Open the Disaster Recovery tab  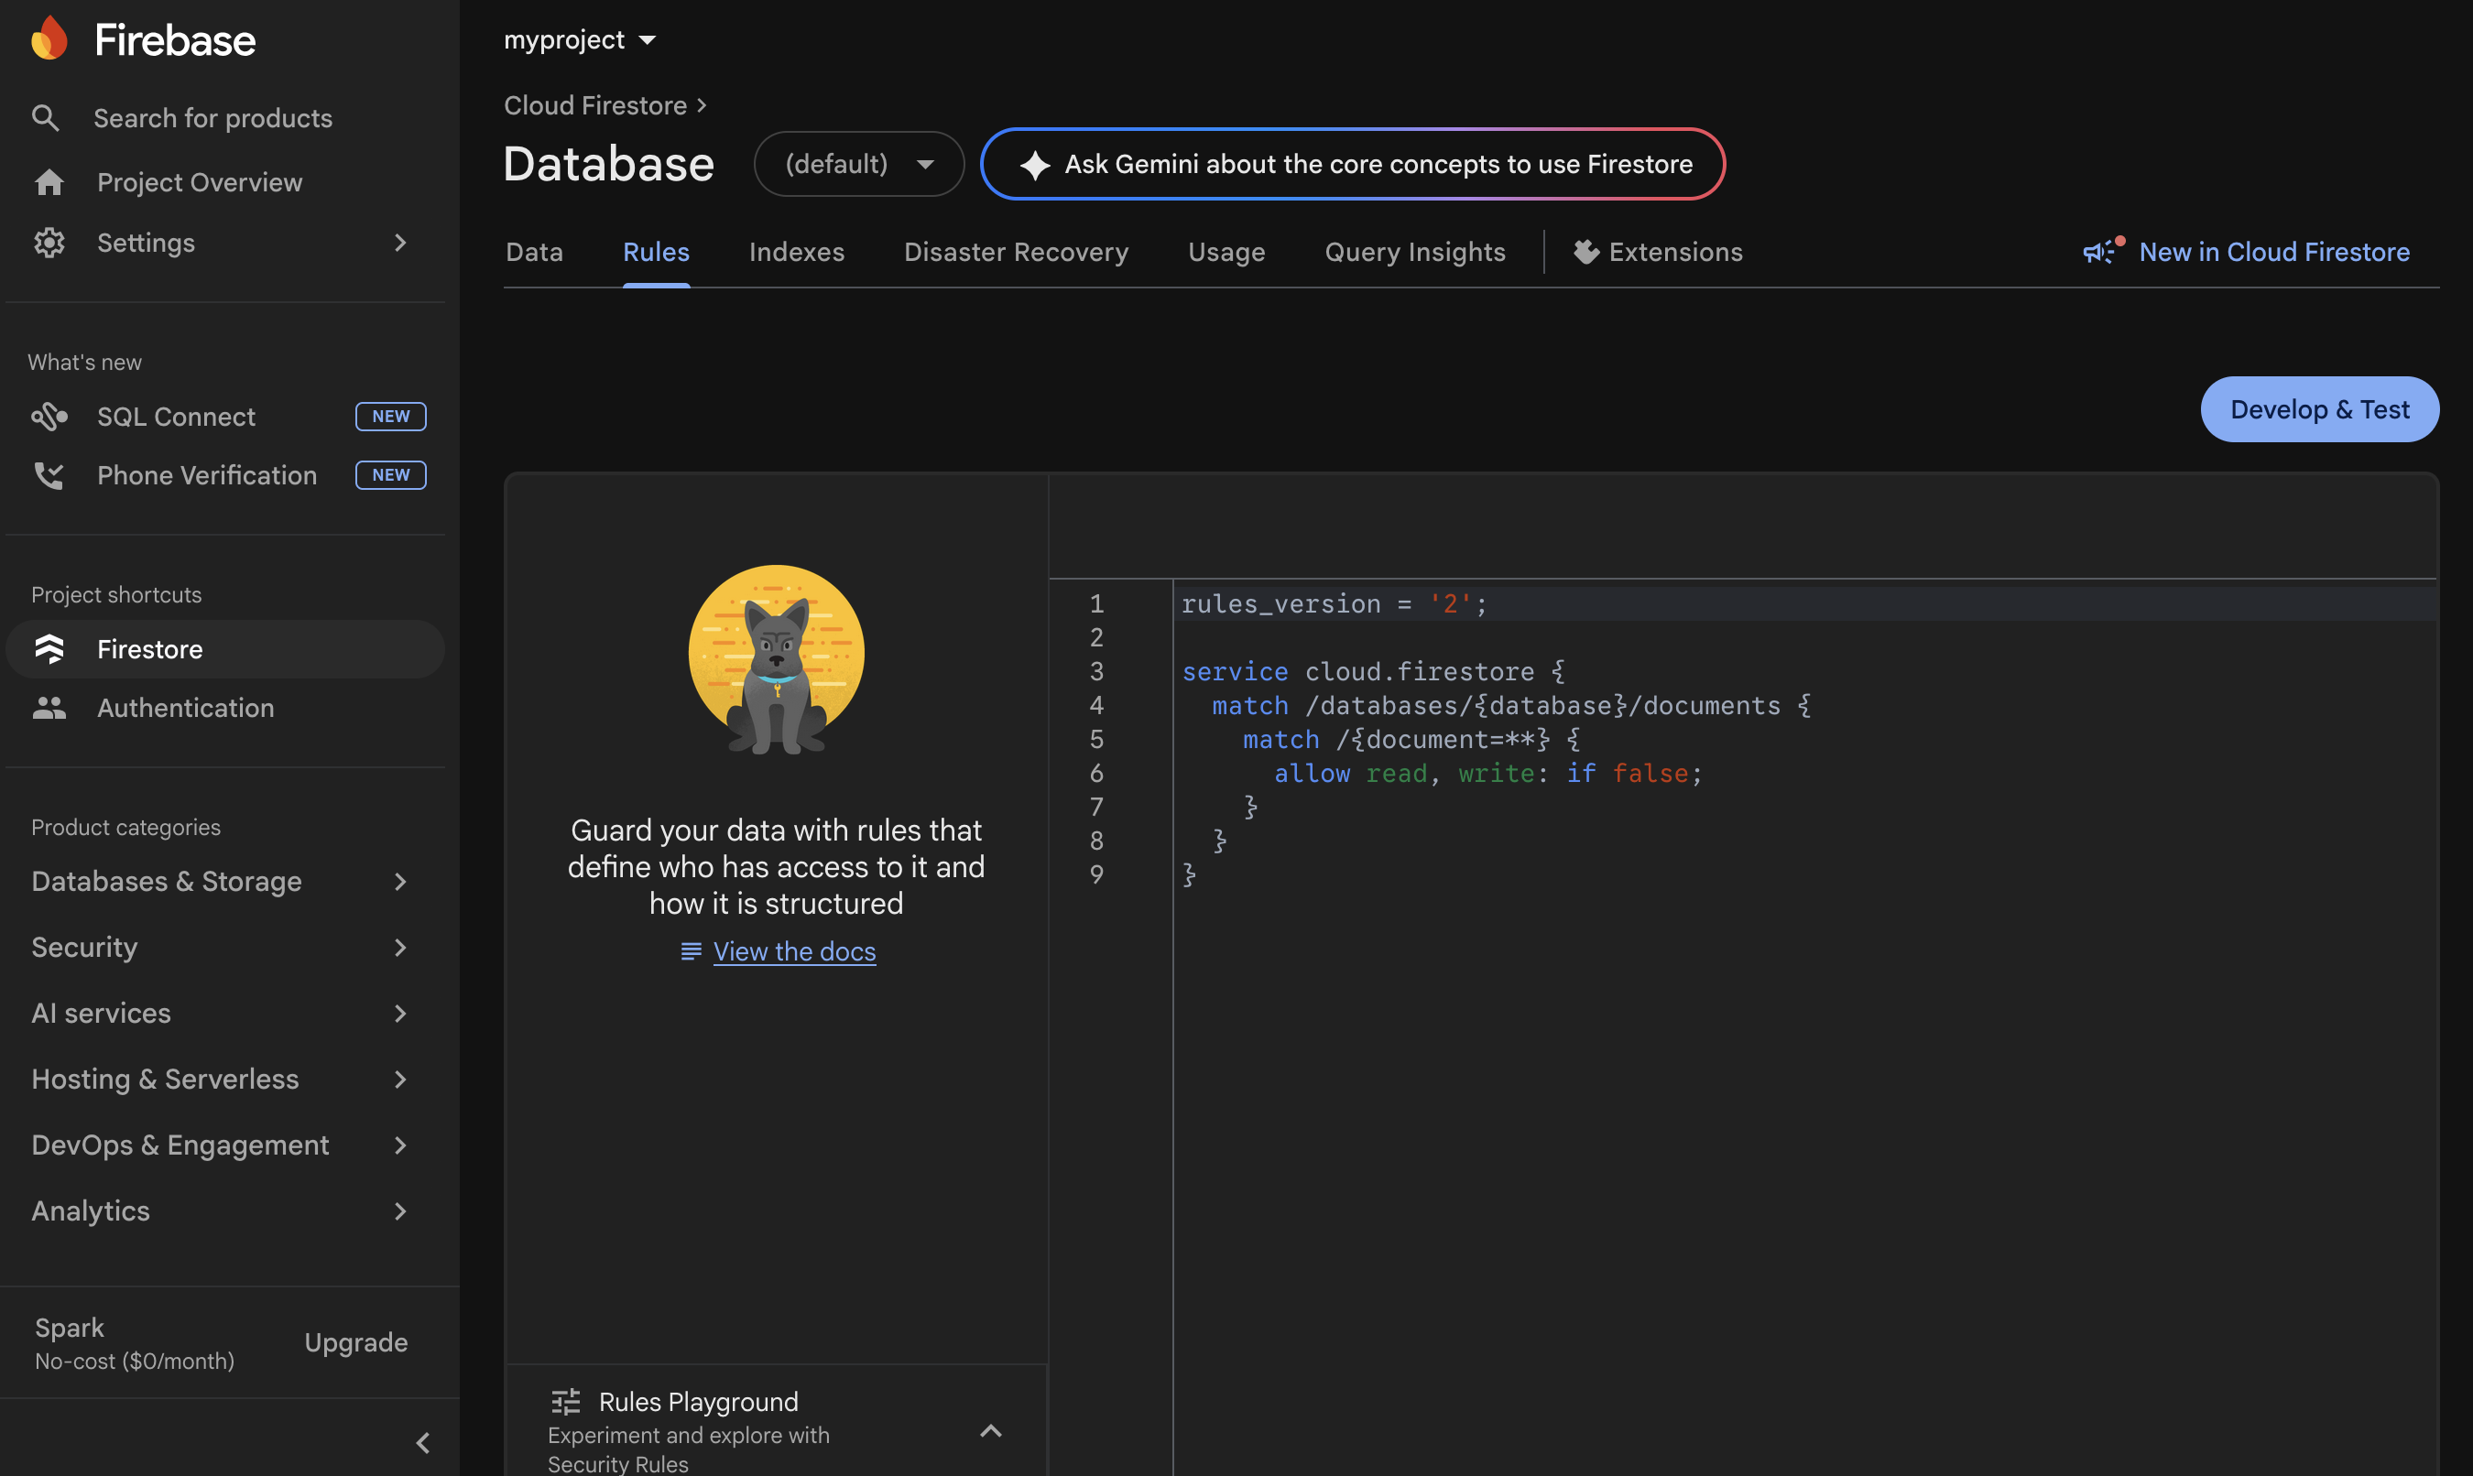(1016, 252)
